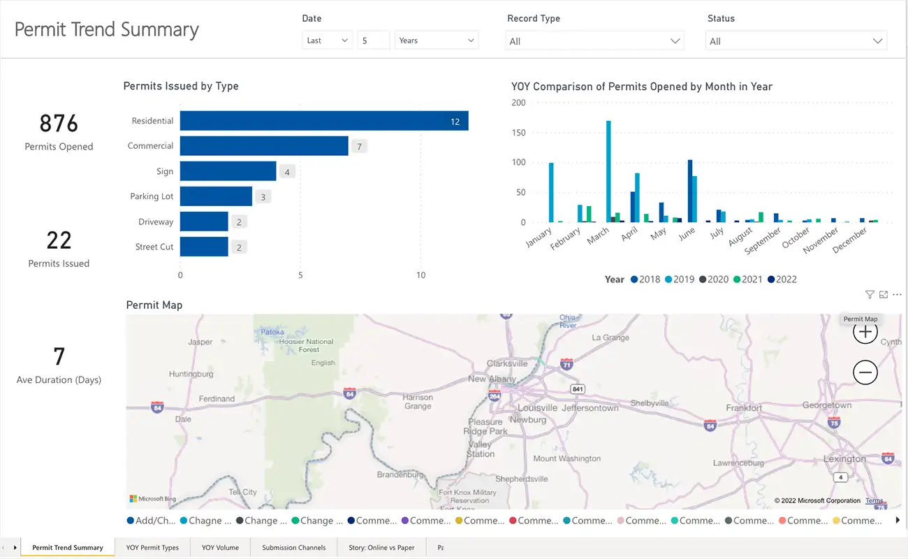
Task: Click the data label 12 on Residential
Action: pyautogui.click(x=455, y=122)
